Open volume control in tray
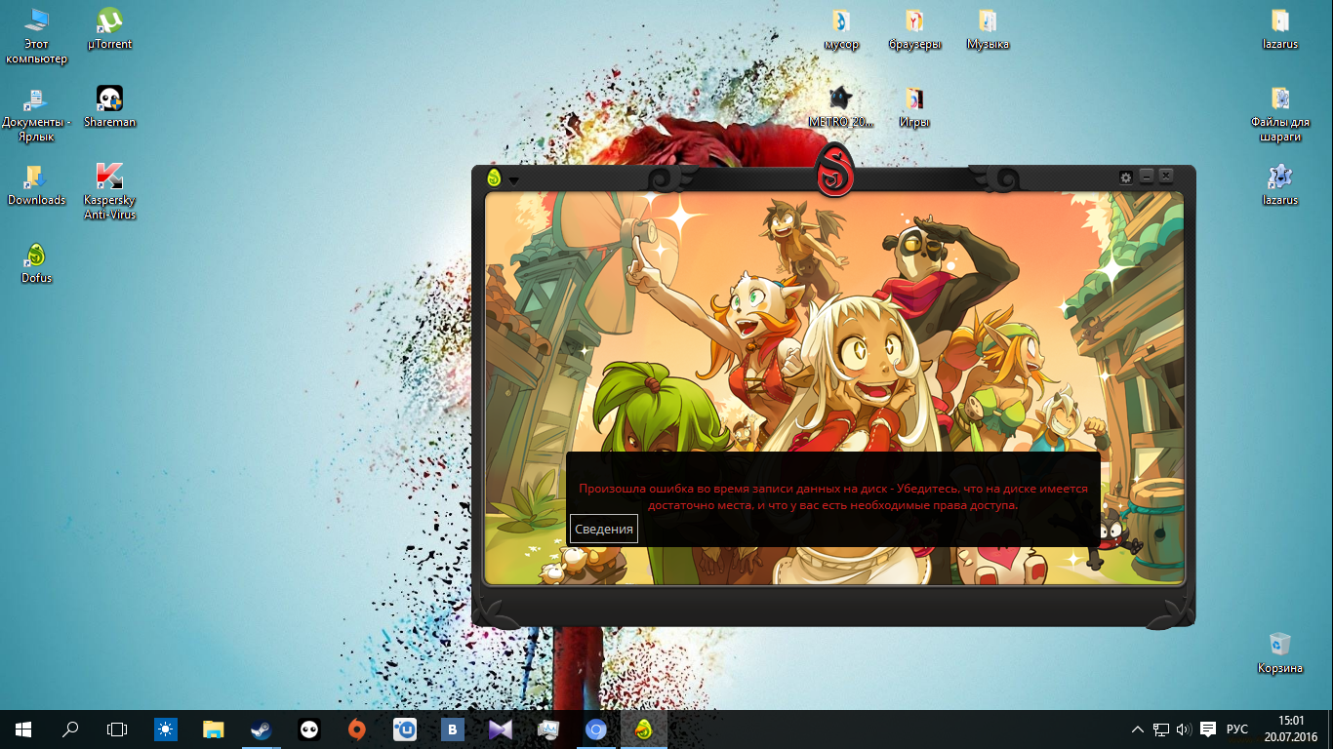This screenshot has width=1333, height=749. pyautogui.click(x=1184, y=729)
